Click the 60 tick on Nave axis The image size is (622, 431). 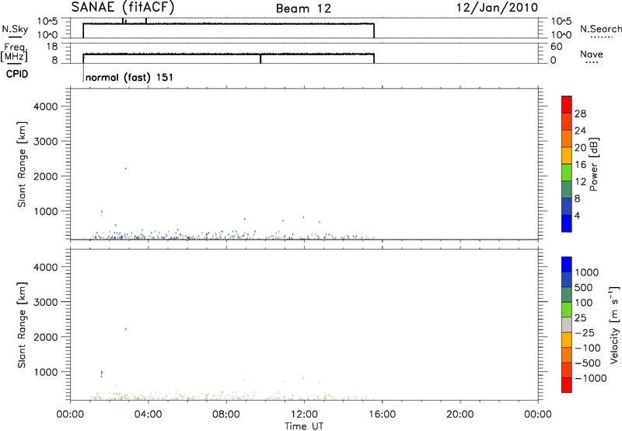pyautogui.click(x=556, y=47)
